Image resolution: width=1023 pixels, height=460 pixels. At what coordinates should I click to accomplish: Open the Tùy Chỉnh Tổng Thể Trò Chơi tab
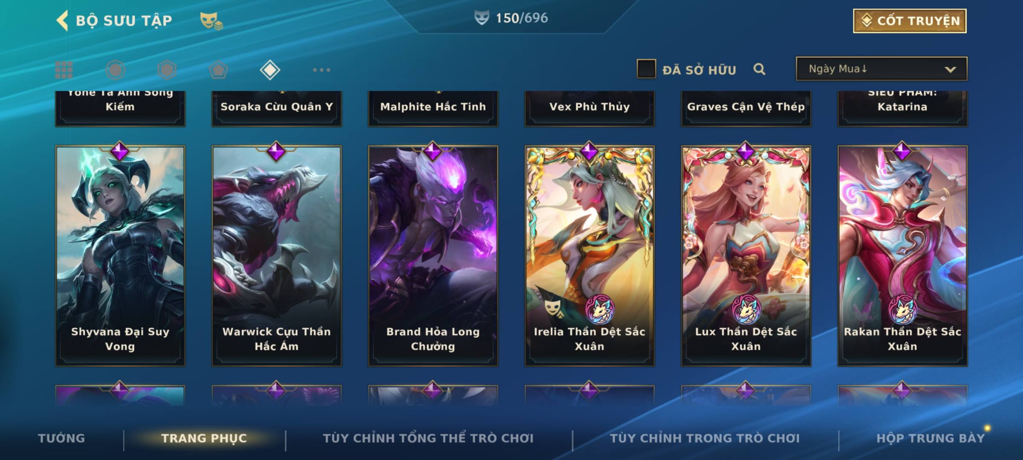[x=428, y=438]
